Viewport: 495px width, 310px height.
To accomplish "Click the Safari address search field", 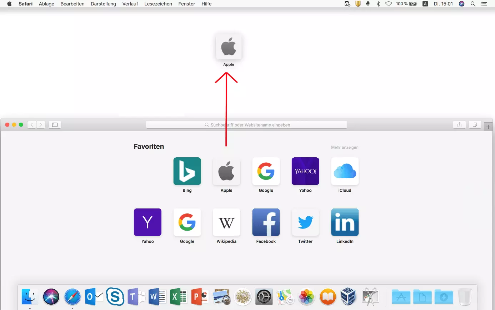I will 246,125.
